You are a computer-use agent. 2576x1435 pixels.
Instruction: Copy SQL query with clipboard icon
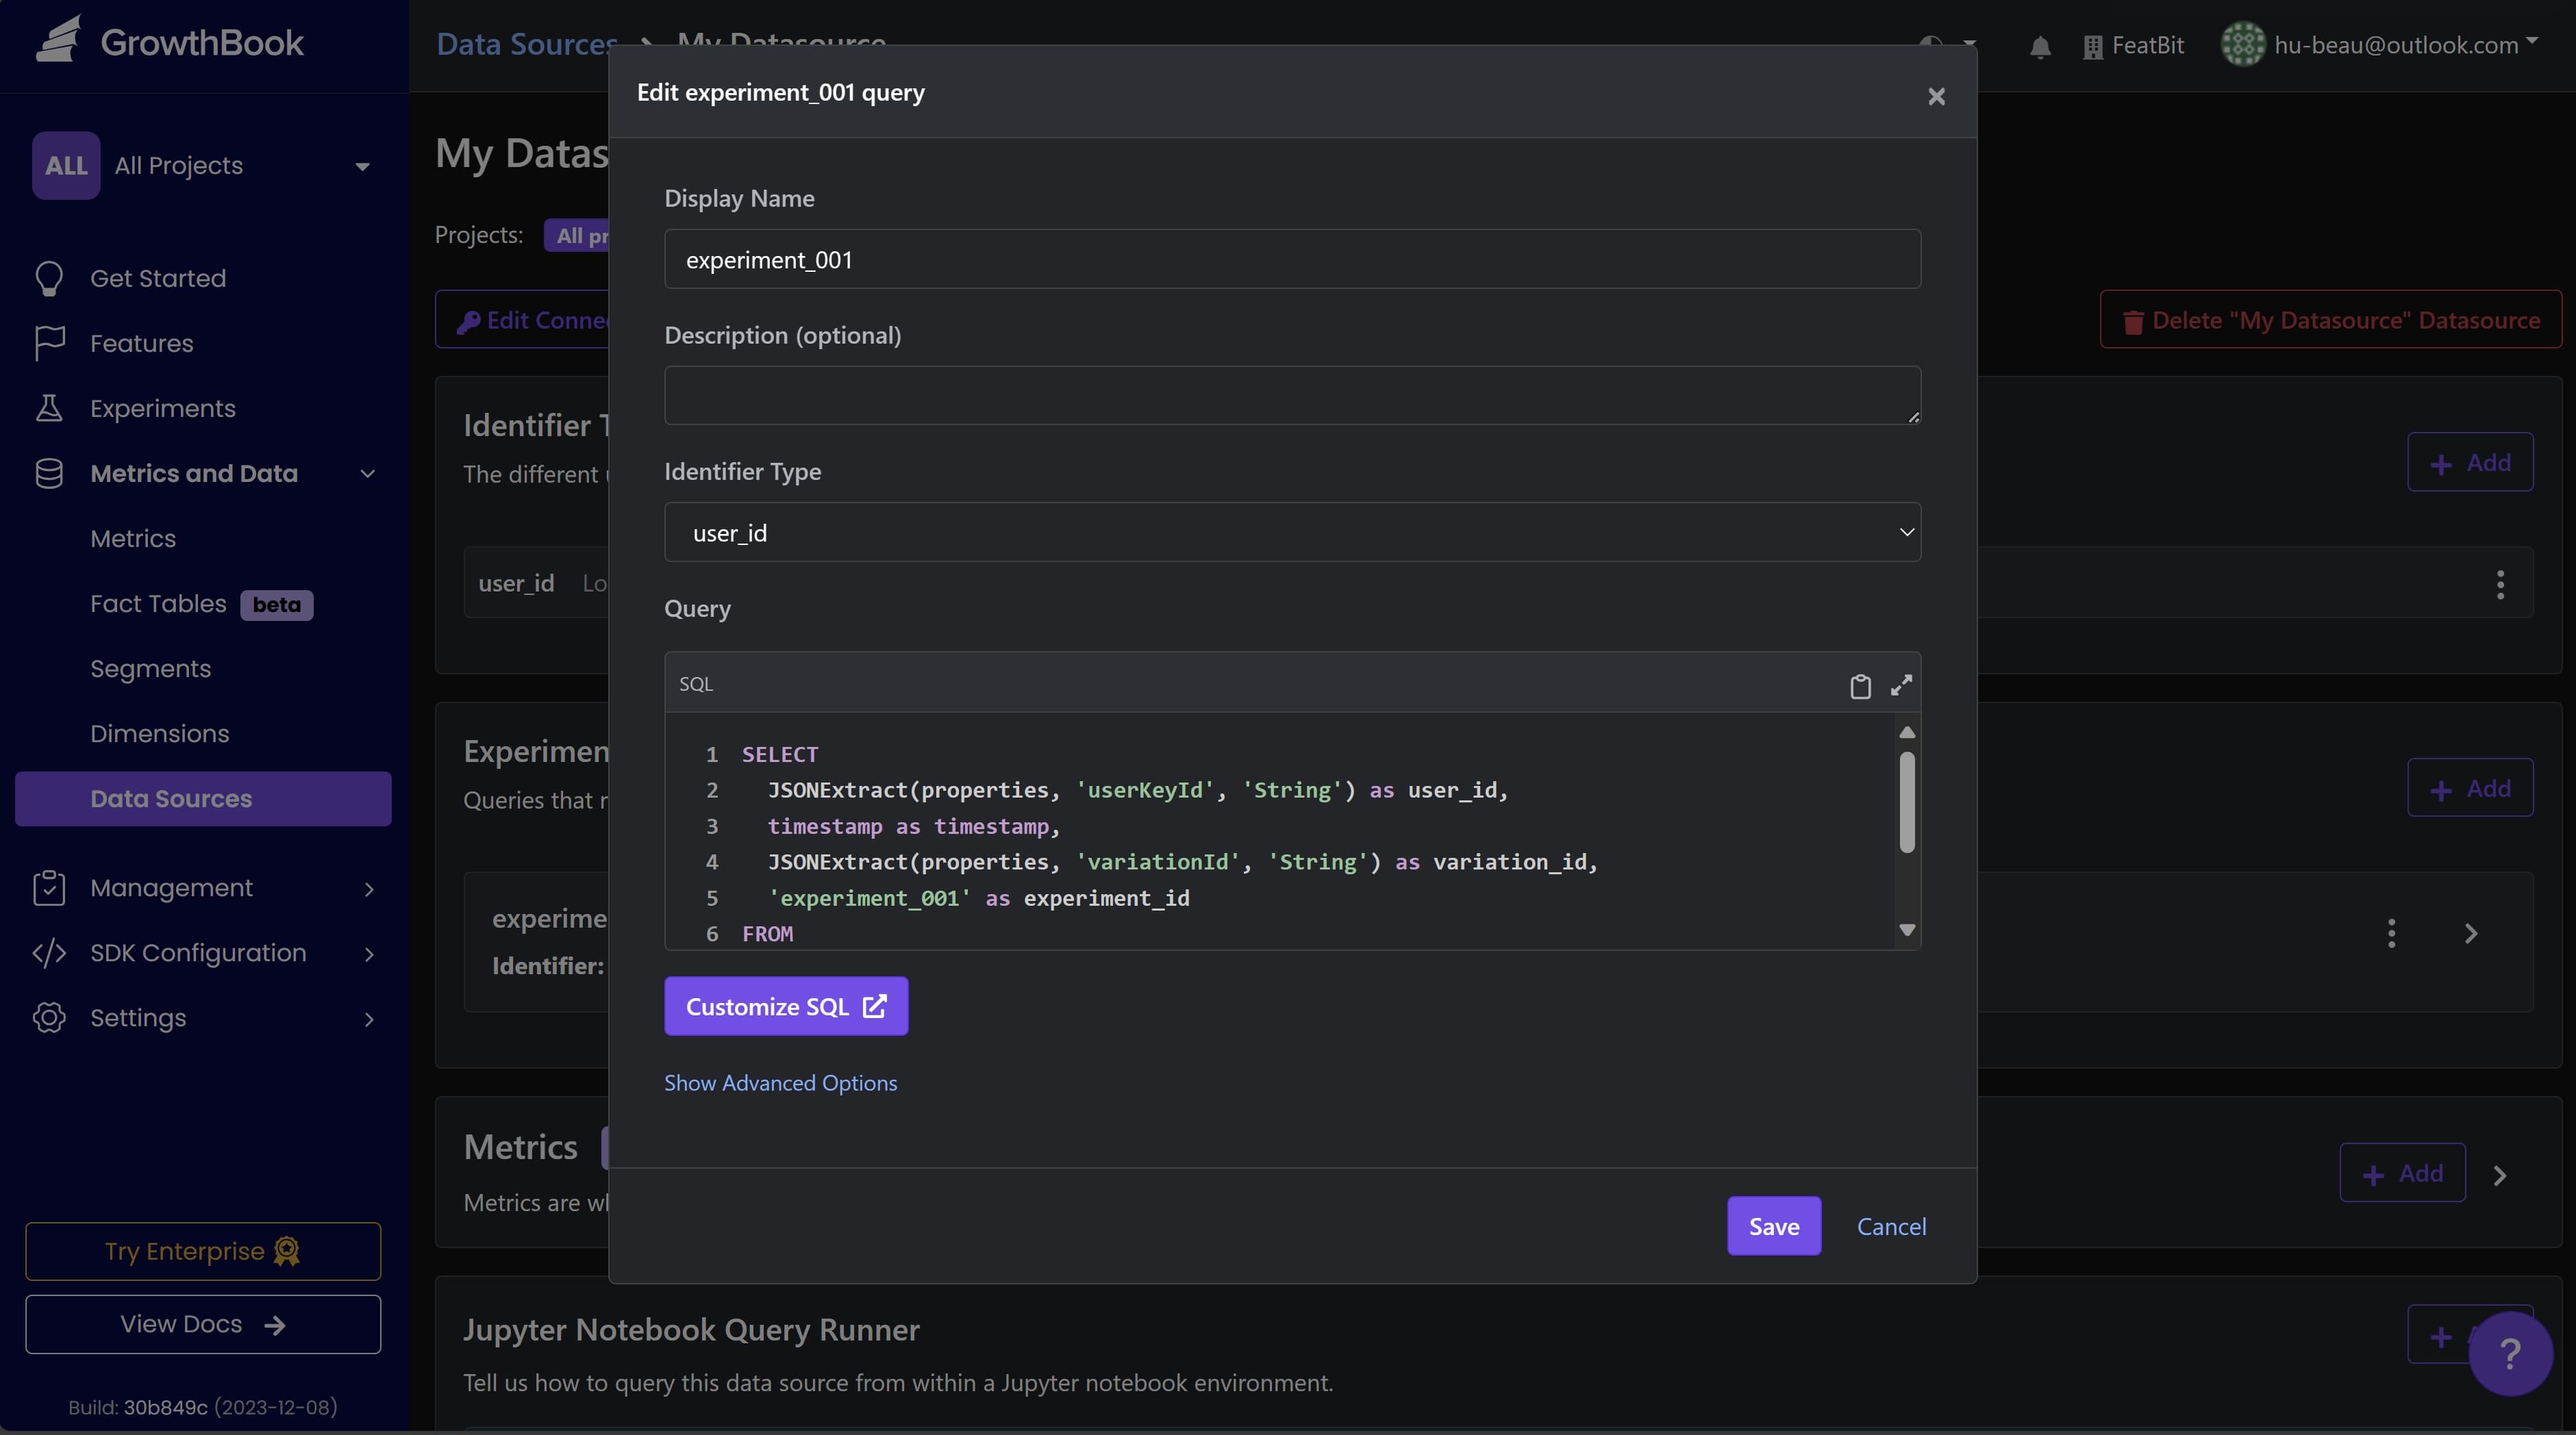pos(1860,687)
